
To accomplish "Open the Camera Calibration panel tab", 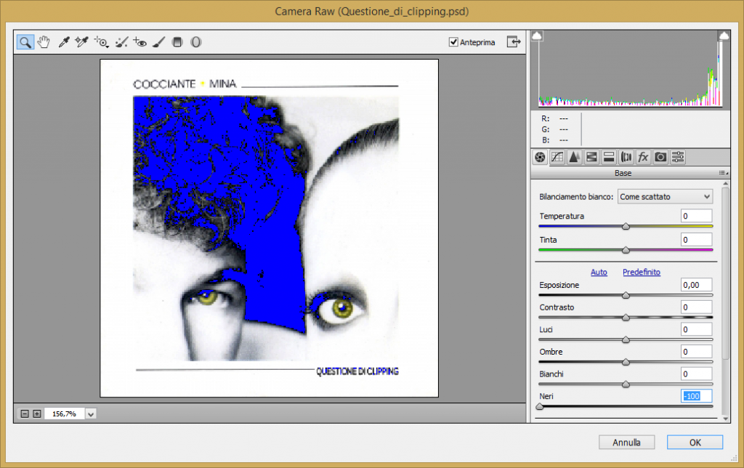I will pyautogui.click(x=660, y=157).
